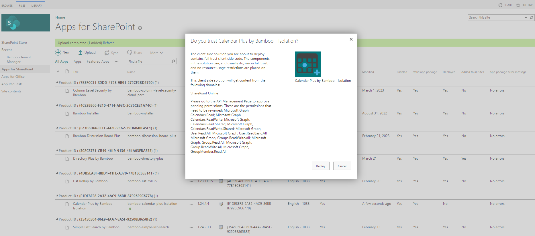Collapse Product ID group 4DB5EA8F-BBD1-41FE

57,173
